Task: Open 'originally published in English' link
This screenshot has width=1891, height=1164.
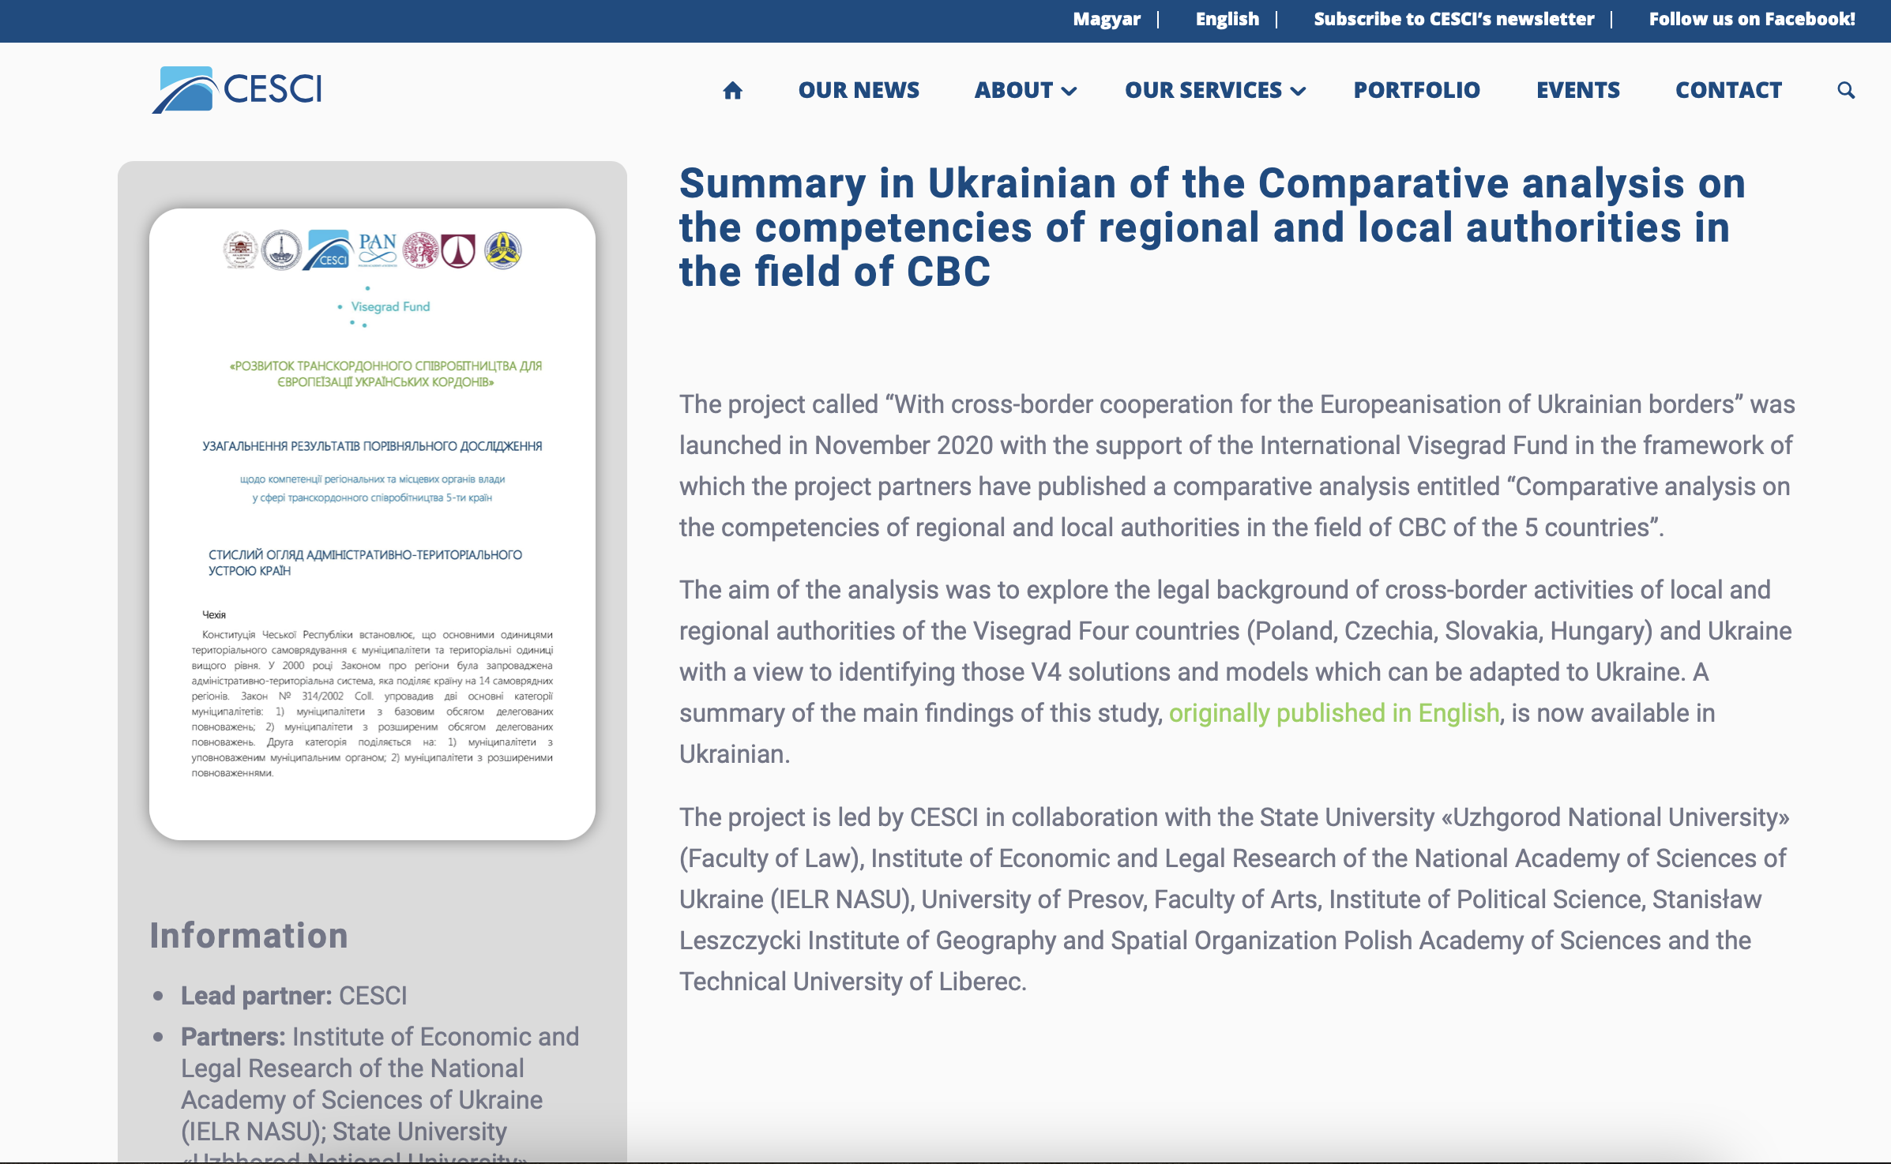Action: coord(1333,713)
